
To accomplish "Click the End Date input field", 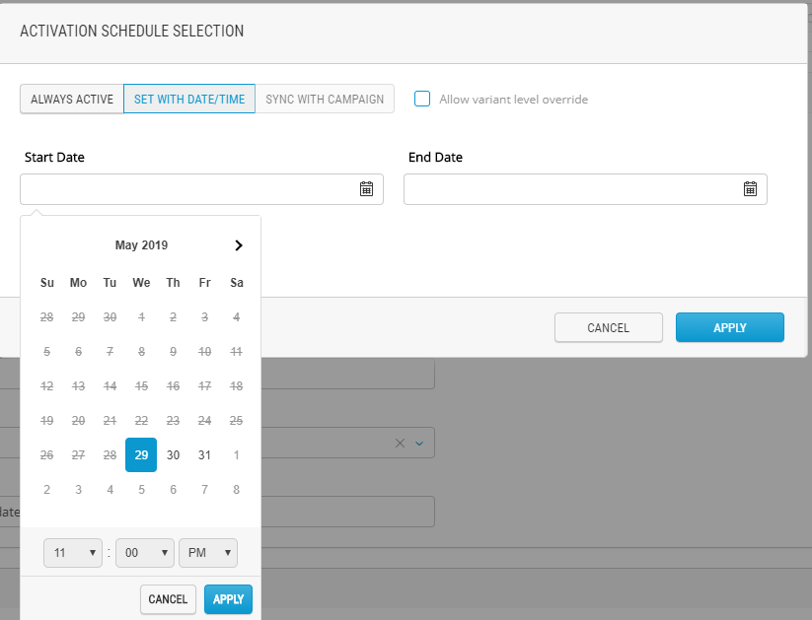I will 572,189.
